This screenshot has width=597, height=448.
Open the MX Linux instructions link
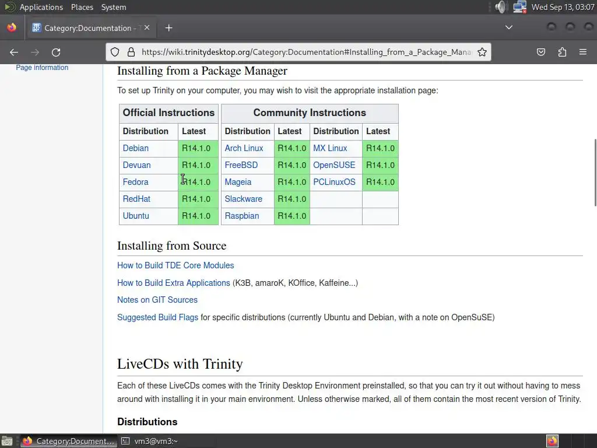330,148
